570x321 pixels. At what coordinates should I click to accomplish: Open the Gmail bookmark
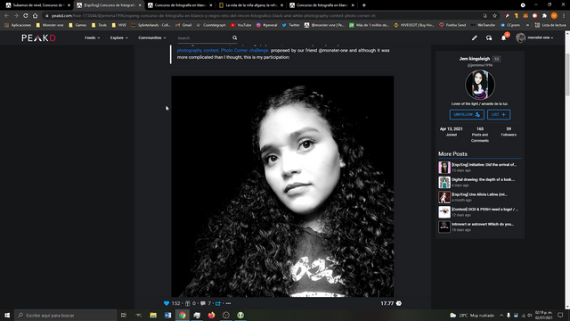point(183,25)
